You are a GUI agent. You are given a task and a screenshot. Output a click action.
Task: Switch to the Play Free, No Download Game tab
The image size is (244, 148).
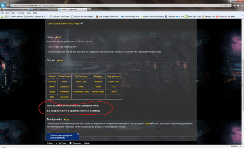coord(14,10)
